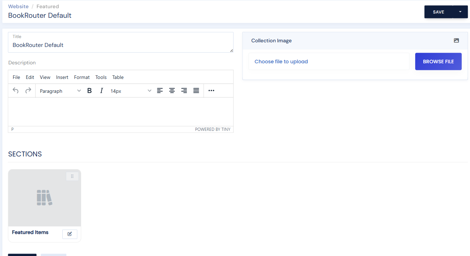This screenshot has height=256, width=470.
Task: Open the Insert menu
Action: pyautogui.click(x=62, y=77)
